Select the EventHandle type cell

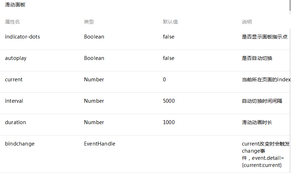click(x=100, y=144)
